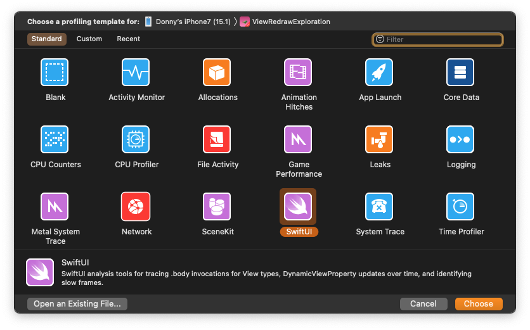Open the Recent tab
The image size is (530, 330).
(x=129, y=39)
